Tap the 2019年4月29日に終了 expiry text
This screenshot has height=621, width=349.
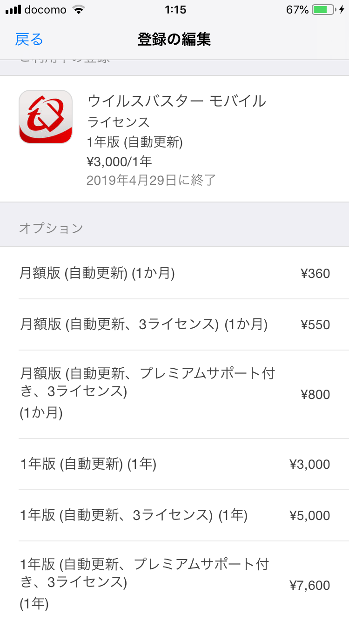pyautogui.click(x=151, y=180)
